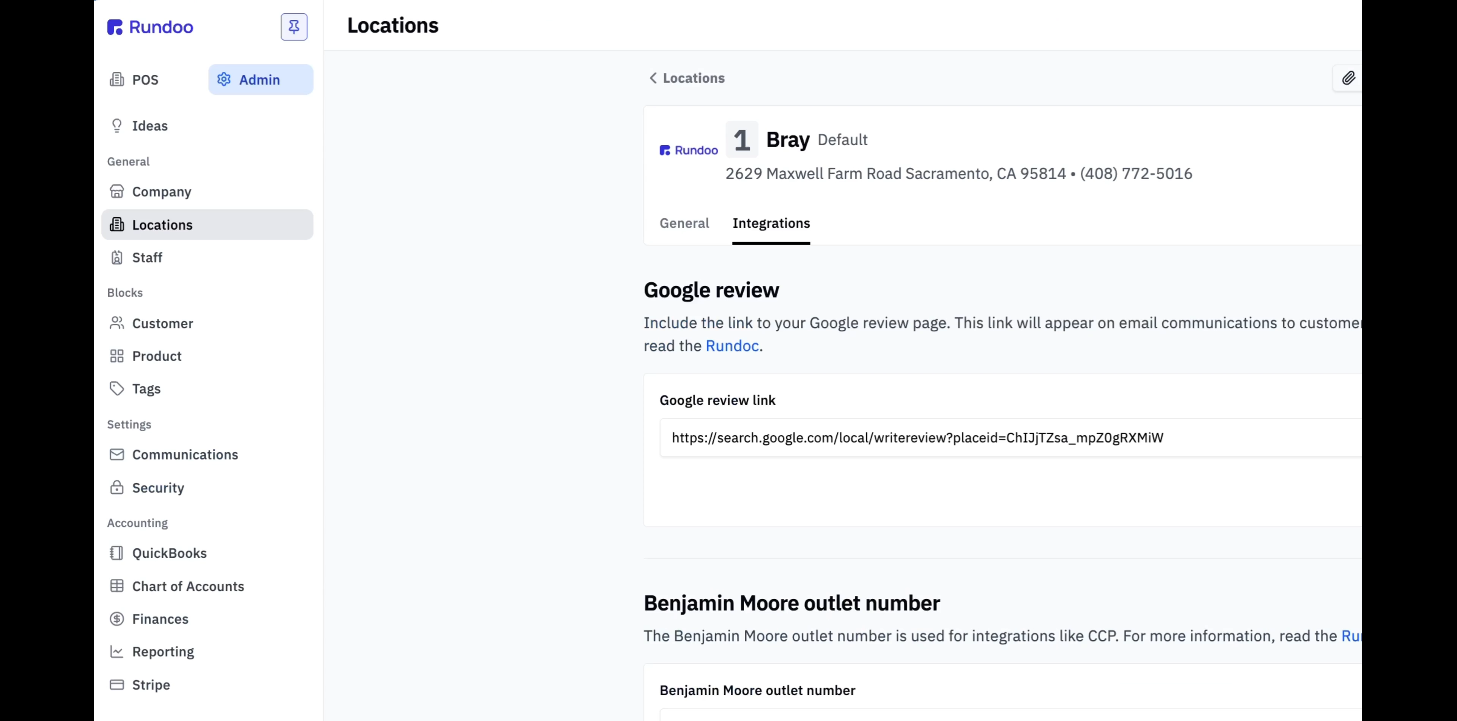Click the Settings section header
Image resolution: width=1457 pixels, height=721 pixels.
[129, 424]
